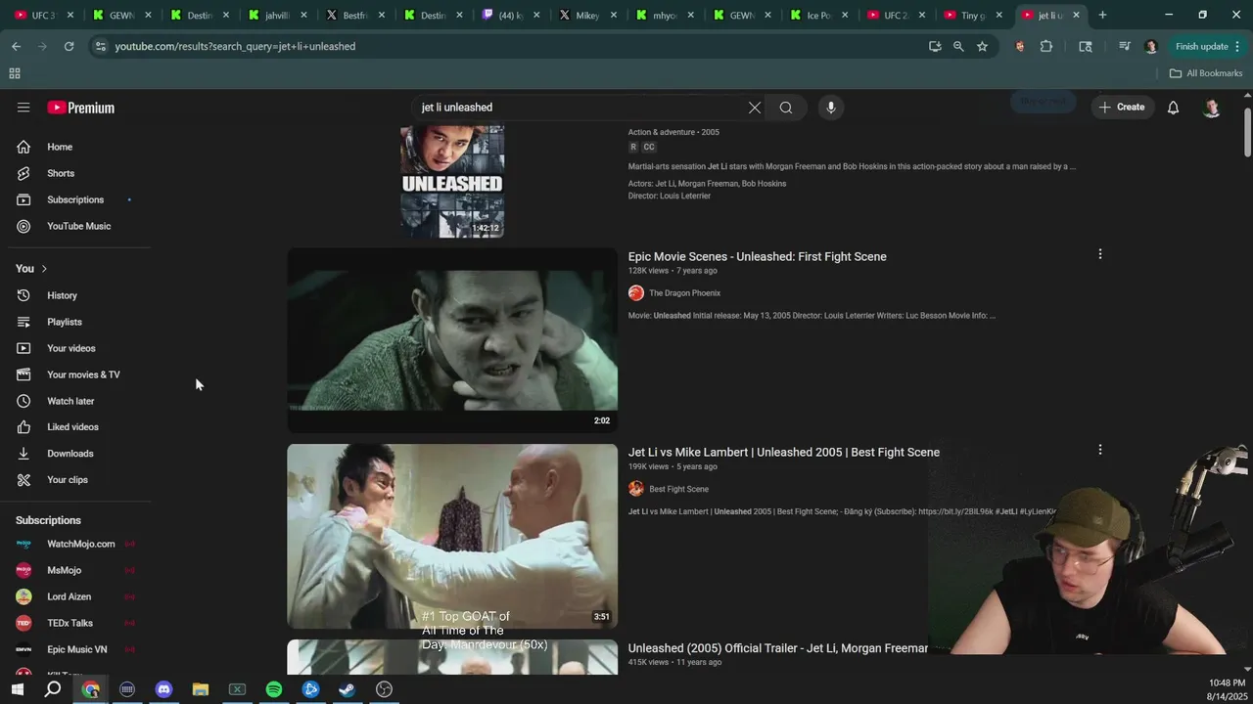Viewport: 1253px width, 704px height.
Task: Start voice search with the microphone icon
Action: (x=831, y=108)
